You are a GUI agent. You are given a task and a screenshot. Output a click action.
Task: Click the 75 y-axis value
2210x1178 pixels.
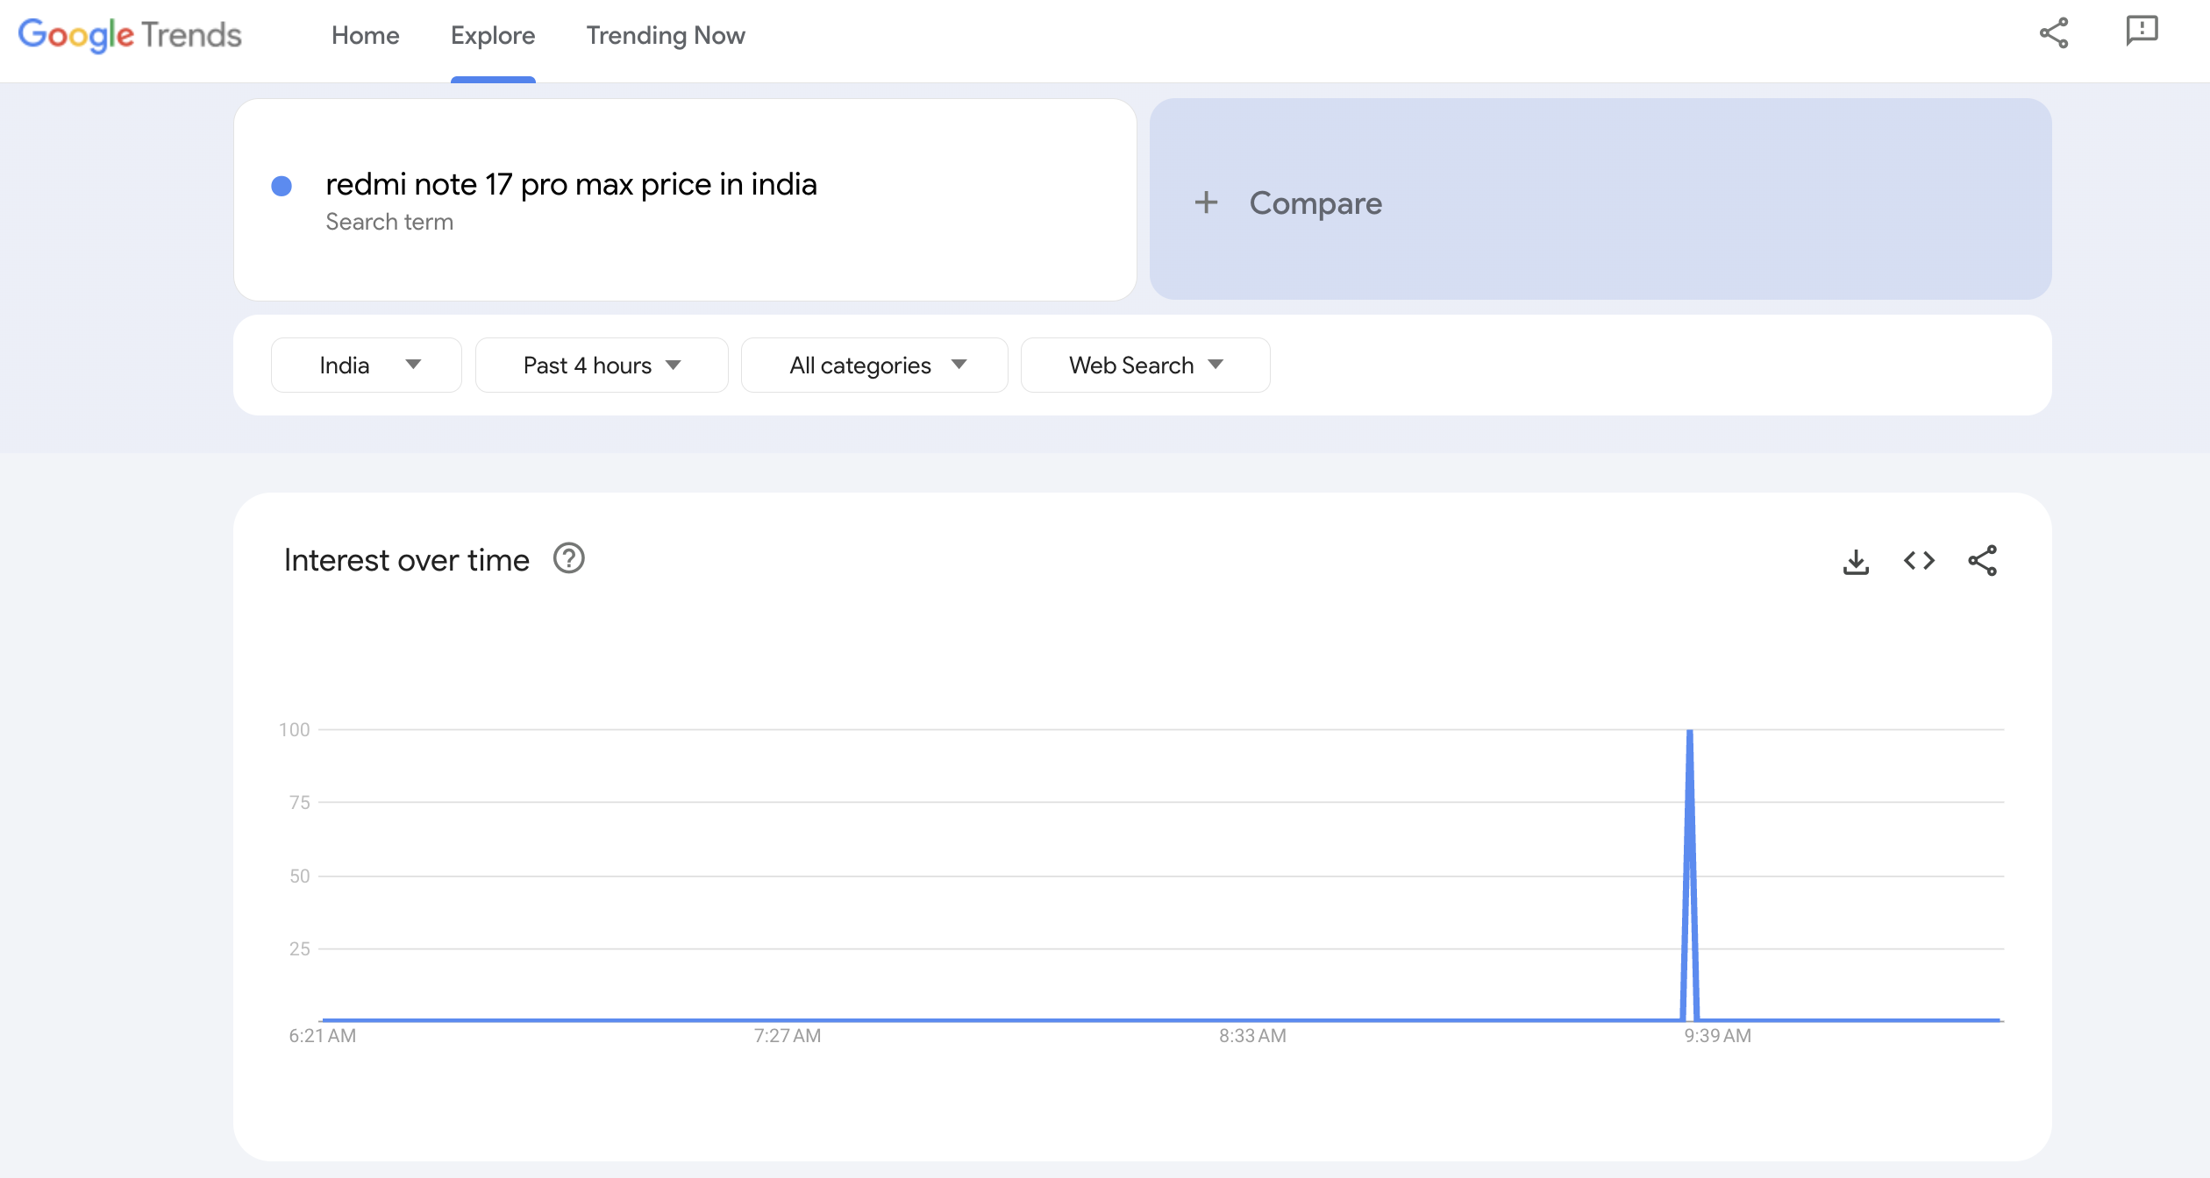click(300, 802)
